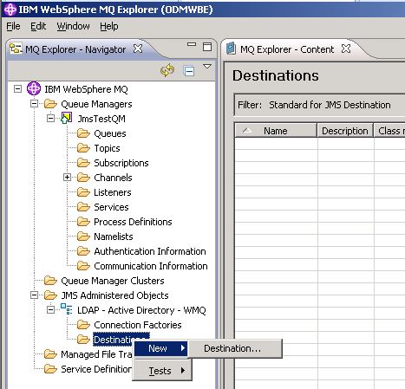Switch to MQ Explorer - Content tab
405x389 pixels.
coord(287,49)
